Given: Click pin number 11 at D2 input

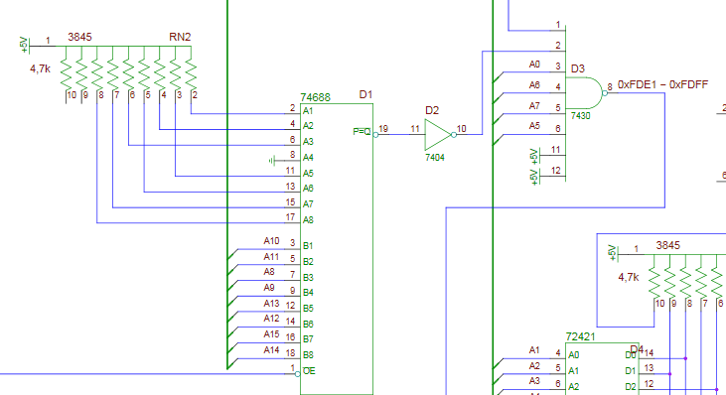Looking at the screenshot, I should point(415,129).
